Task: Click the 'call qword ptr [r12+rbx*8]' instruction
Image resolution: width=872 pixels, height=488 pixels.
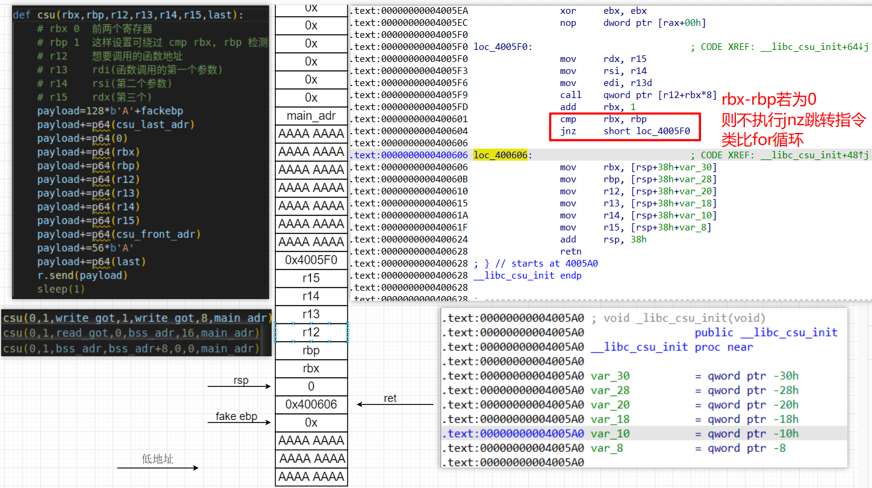Action: (x=639, y=95)
